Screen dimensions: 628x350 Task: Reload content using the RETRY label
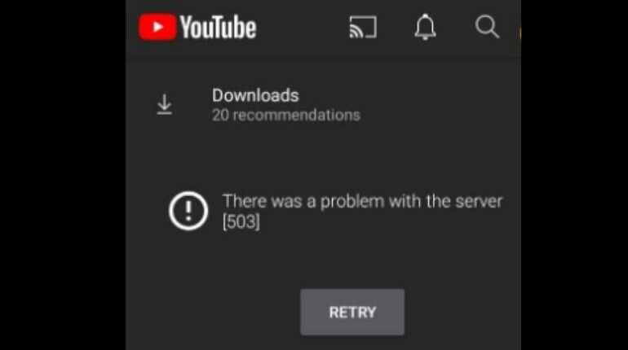coord(352,313)
